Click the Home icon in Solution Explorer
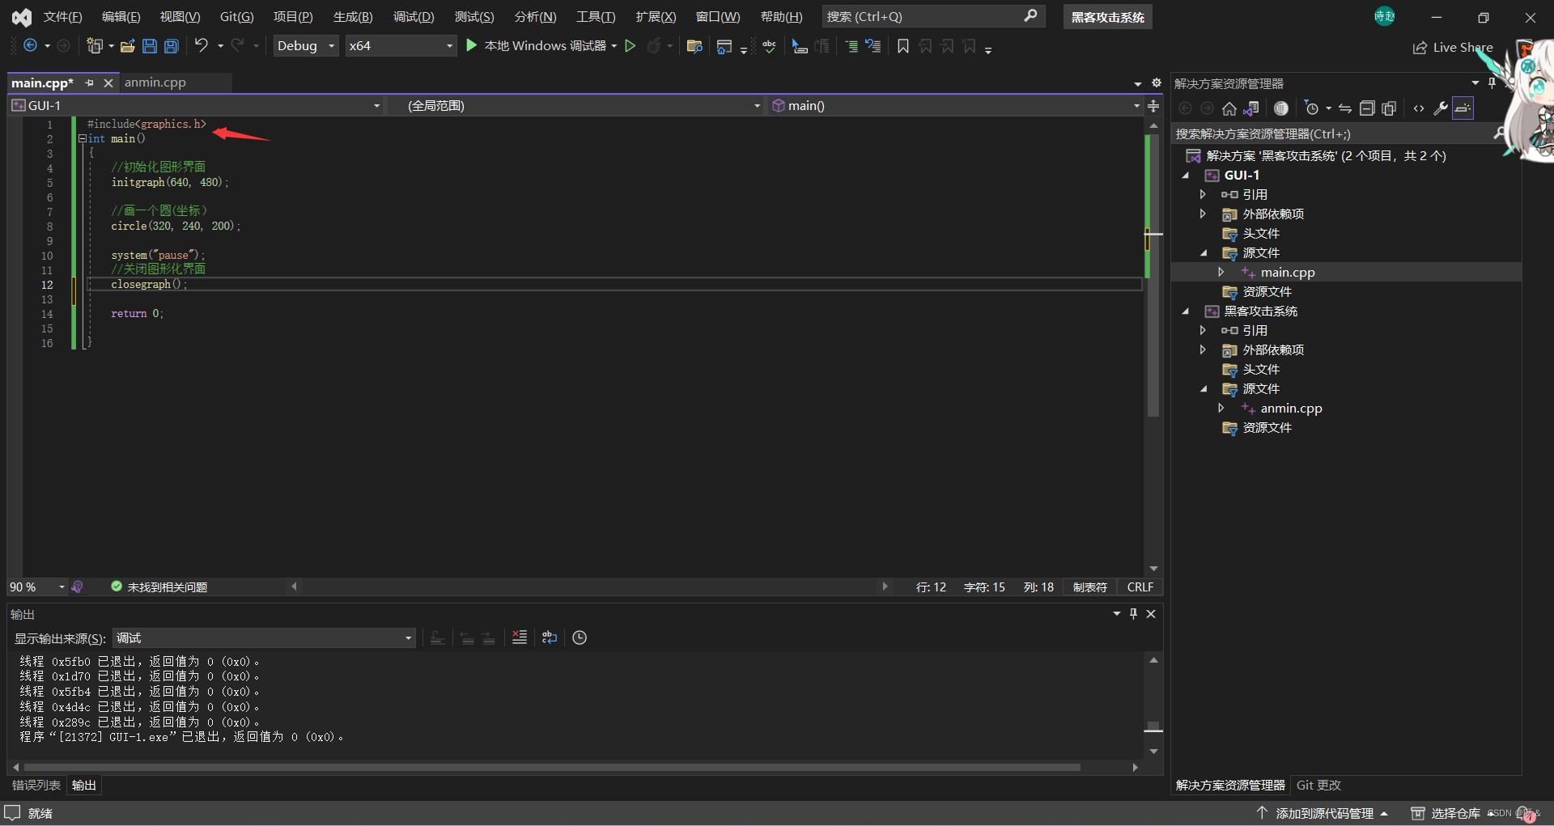The width and height of the screenshot is (1554, 826). pos(1229,108)
